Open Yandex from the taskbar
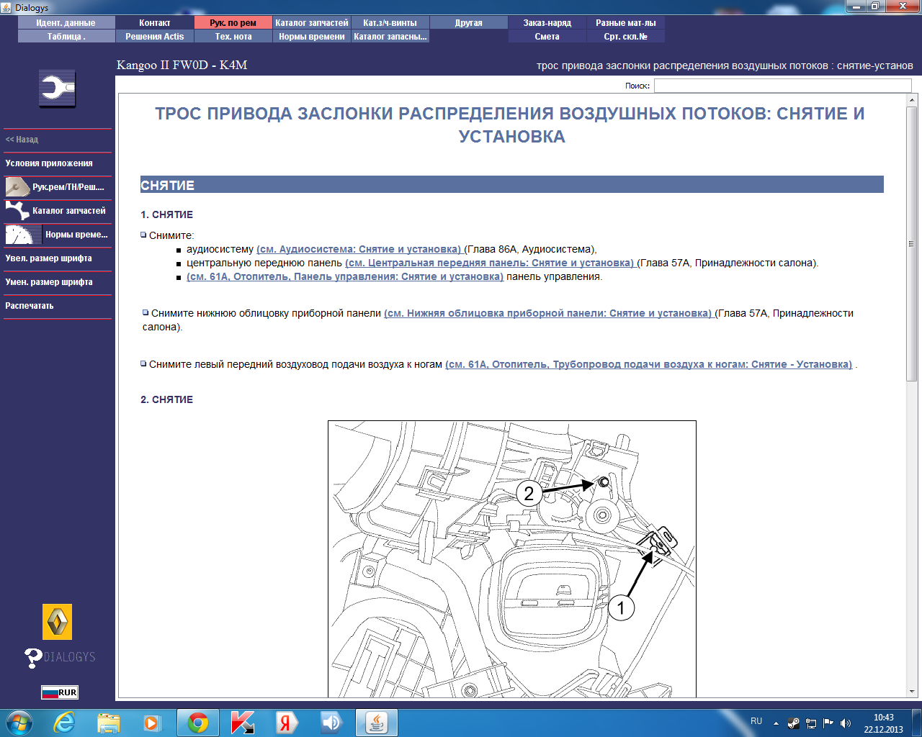This screenshot has height=737, width=922. coord(287,723)
